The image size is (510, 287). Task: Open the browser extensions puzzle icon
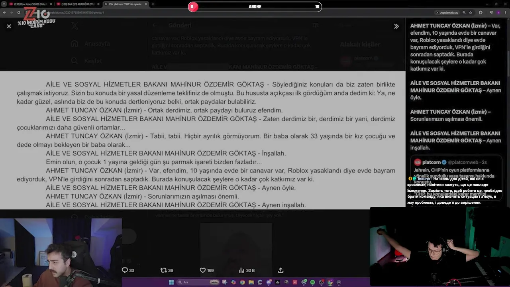(481, 12)
